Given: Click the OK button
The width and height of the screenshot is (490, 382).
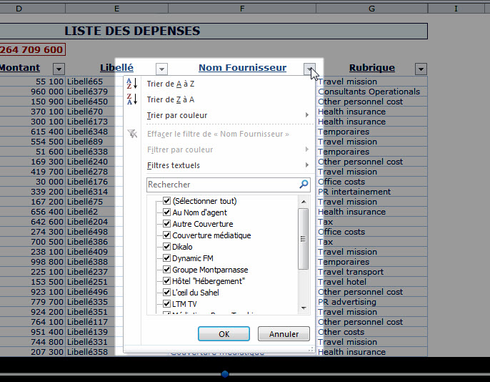Looking at the screenshot, I should (x=224, y=334).
